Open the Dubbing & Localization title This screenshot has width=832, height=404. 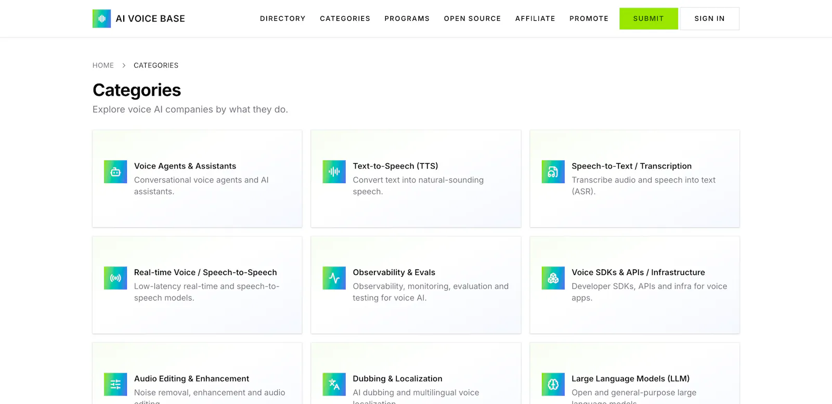click(x=397, y=379)
